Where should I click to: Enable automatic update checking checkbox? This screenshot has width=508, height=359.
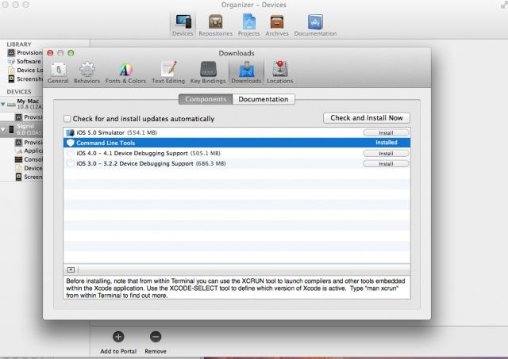(x=67, y=119)
